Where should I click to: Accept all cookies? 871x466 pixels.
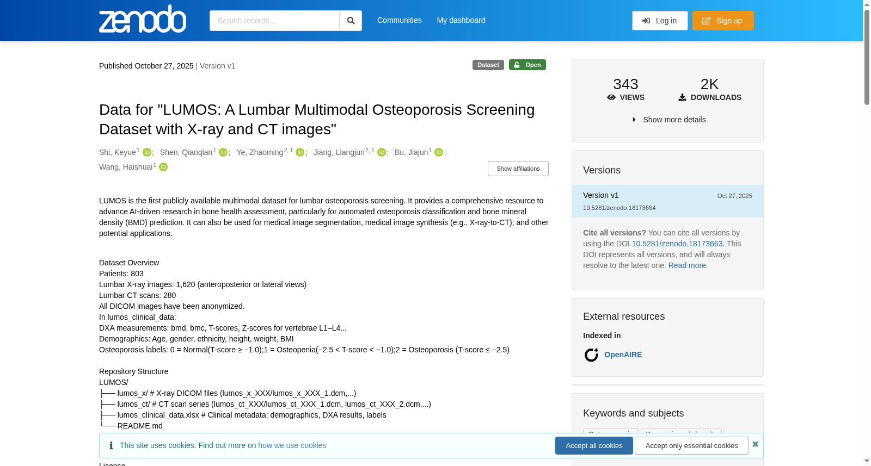594,446
